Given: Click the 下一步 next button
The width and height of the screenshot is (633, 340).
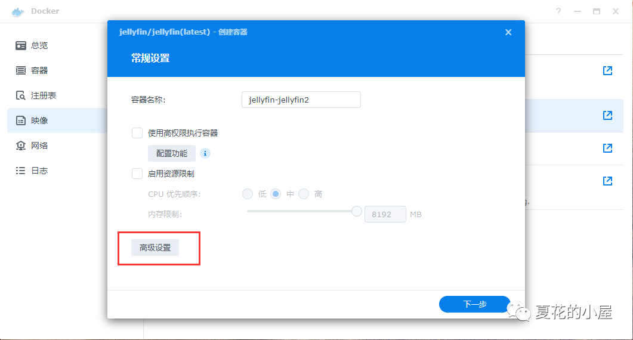Looking at the screenshot, I should tap(474, 304).
